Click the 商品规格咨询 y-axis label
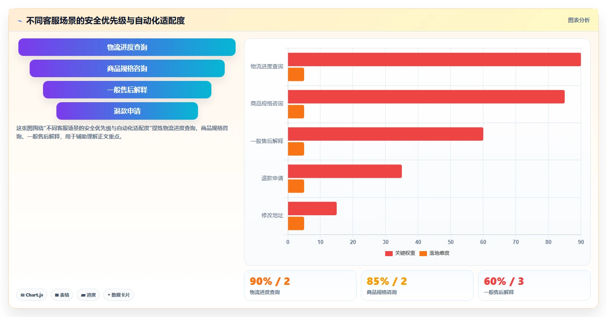Viewport: 607px width, 317px height. coord(267,103)
